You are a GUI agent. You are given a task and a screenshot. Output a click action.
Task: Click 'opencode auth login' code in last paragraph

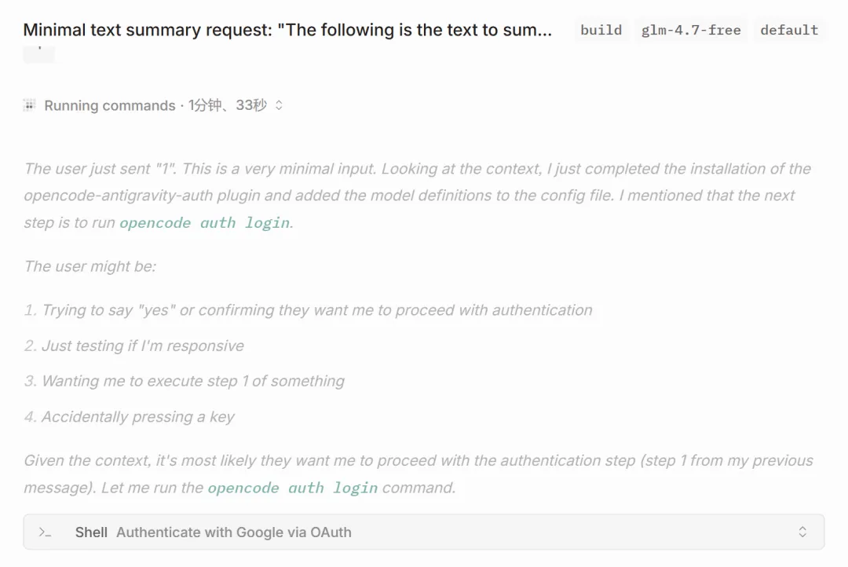pyautogui.click(x=293, y=488)
